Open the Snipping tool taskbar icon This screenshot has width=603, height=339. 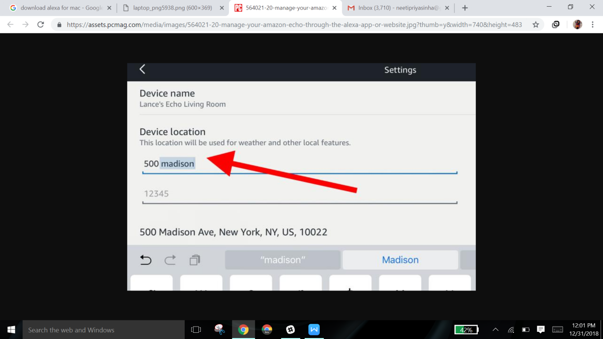(x=219, y=329)
